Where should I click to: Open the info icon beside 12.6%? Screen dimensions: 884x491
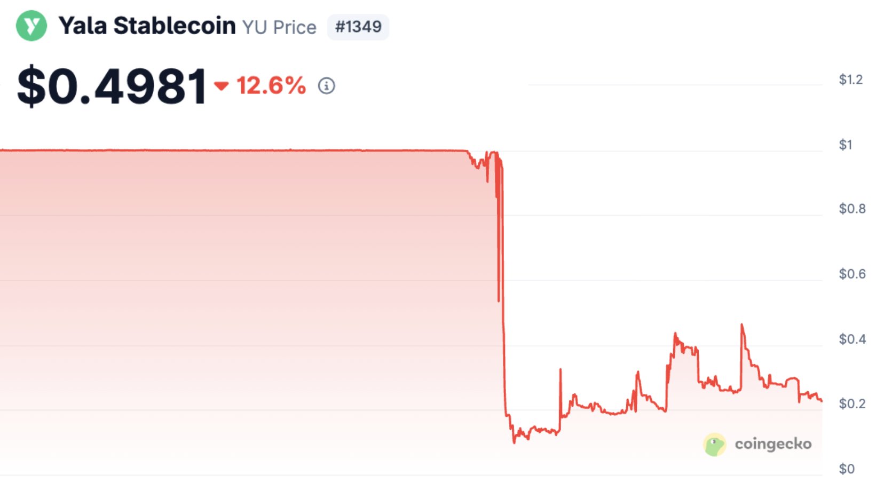[326, 86]
